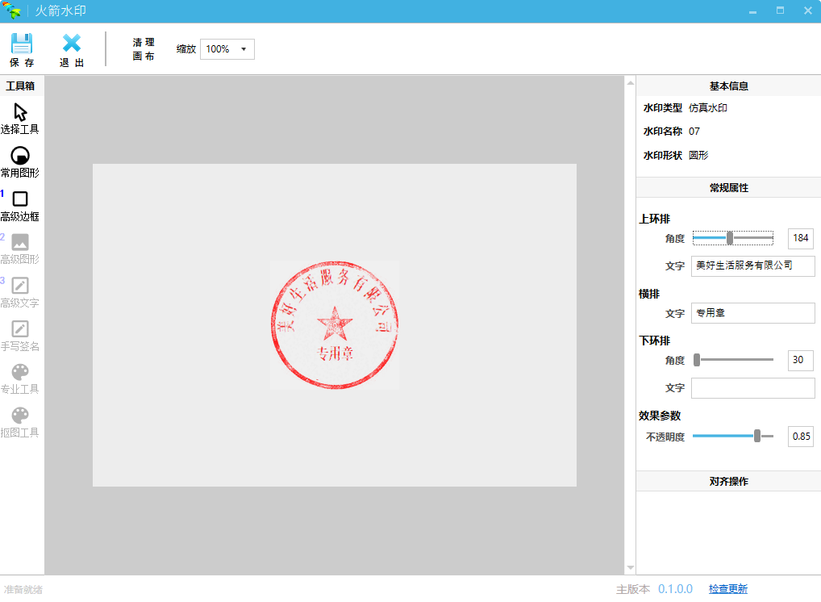Click the Basic Info (基本信息) header
Screen dimensions: 821x602
click(x=728, y=86)
